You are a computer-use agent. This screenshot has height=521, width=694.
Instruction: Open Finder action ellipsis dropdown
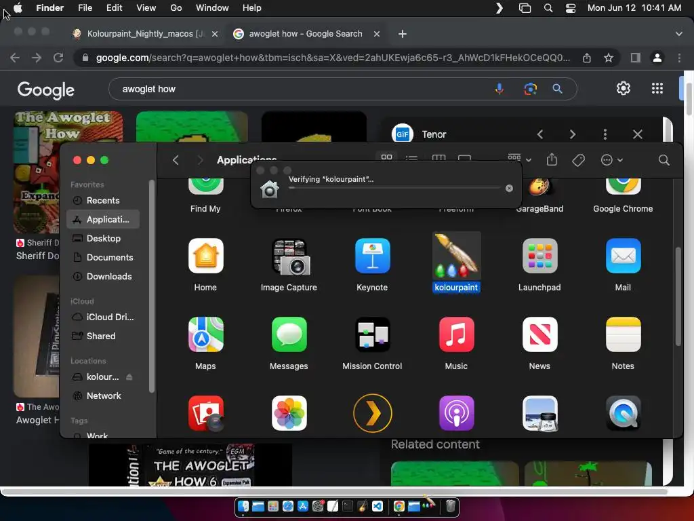click(612, 160)
